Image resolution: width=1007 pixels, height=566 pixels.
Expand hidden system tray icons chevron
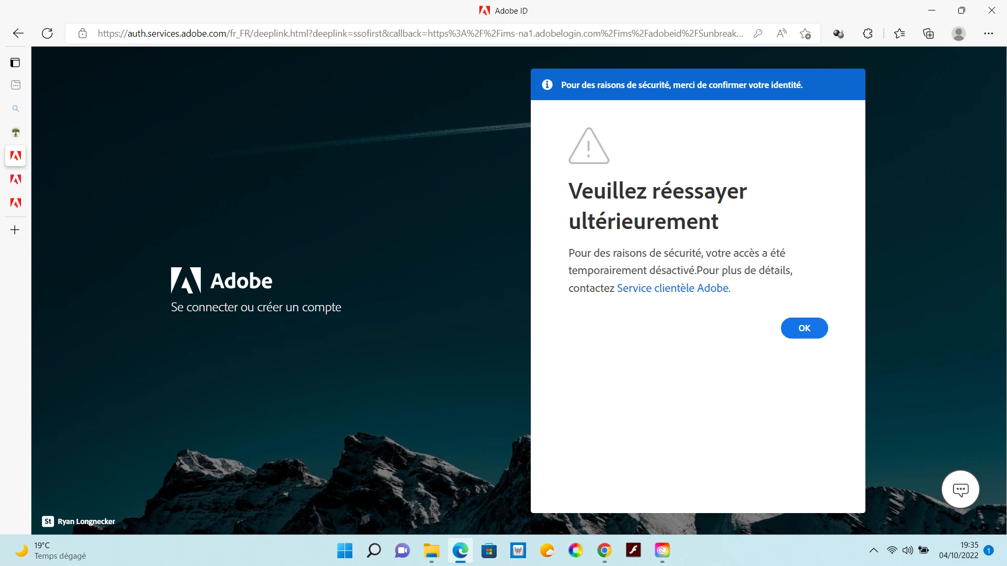[873, 550]
